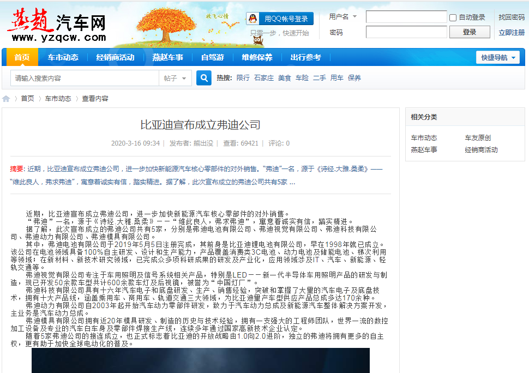
Task: Open the 维修保养 nav tab
Action: (x=257, y=57)
